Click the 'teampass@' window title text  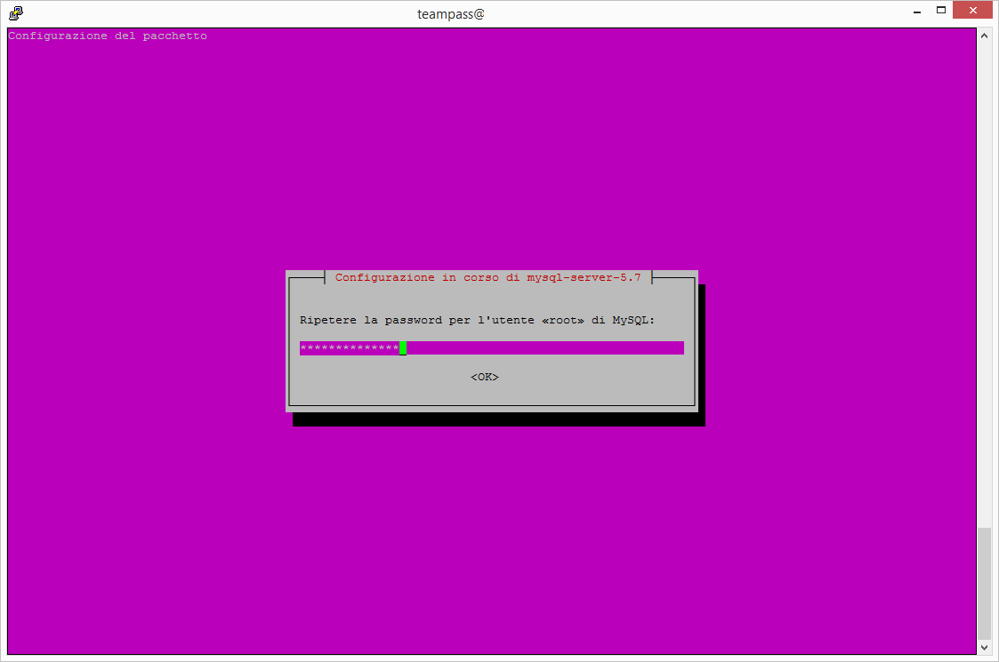click(450, 14)
